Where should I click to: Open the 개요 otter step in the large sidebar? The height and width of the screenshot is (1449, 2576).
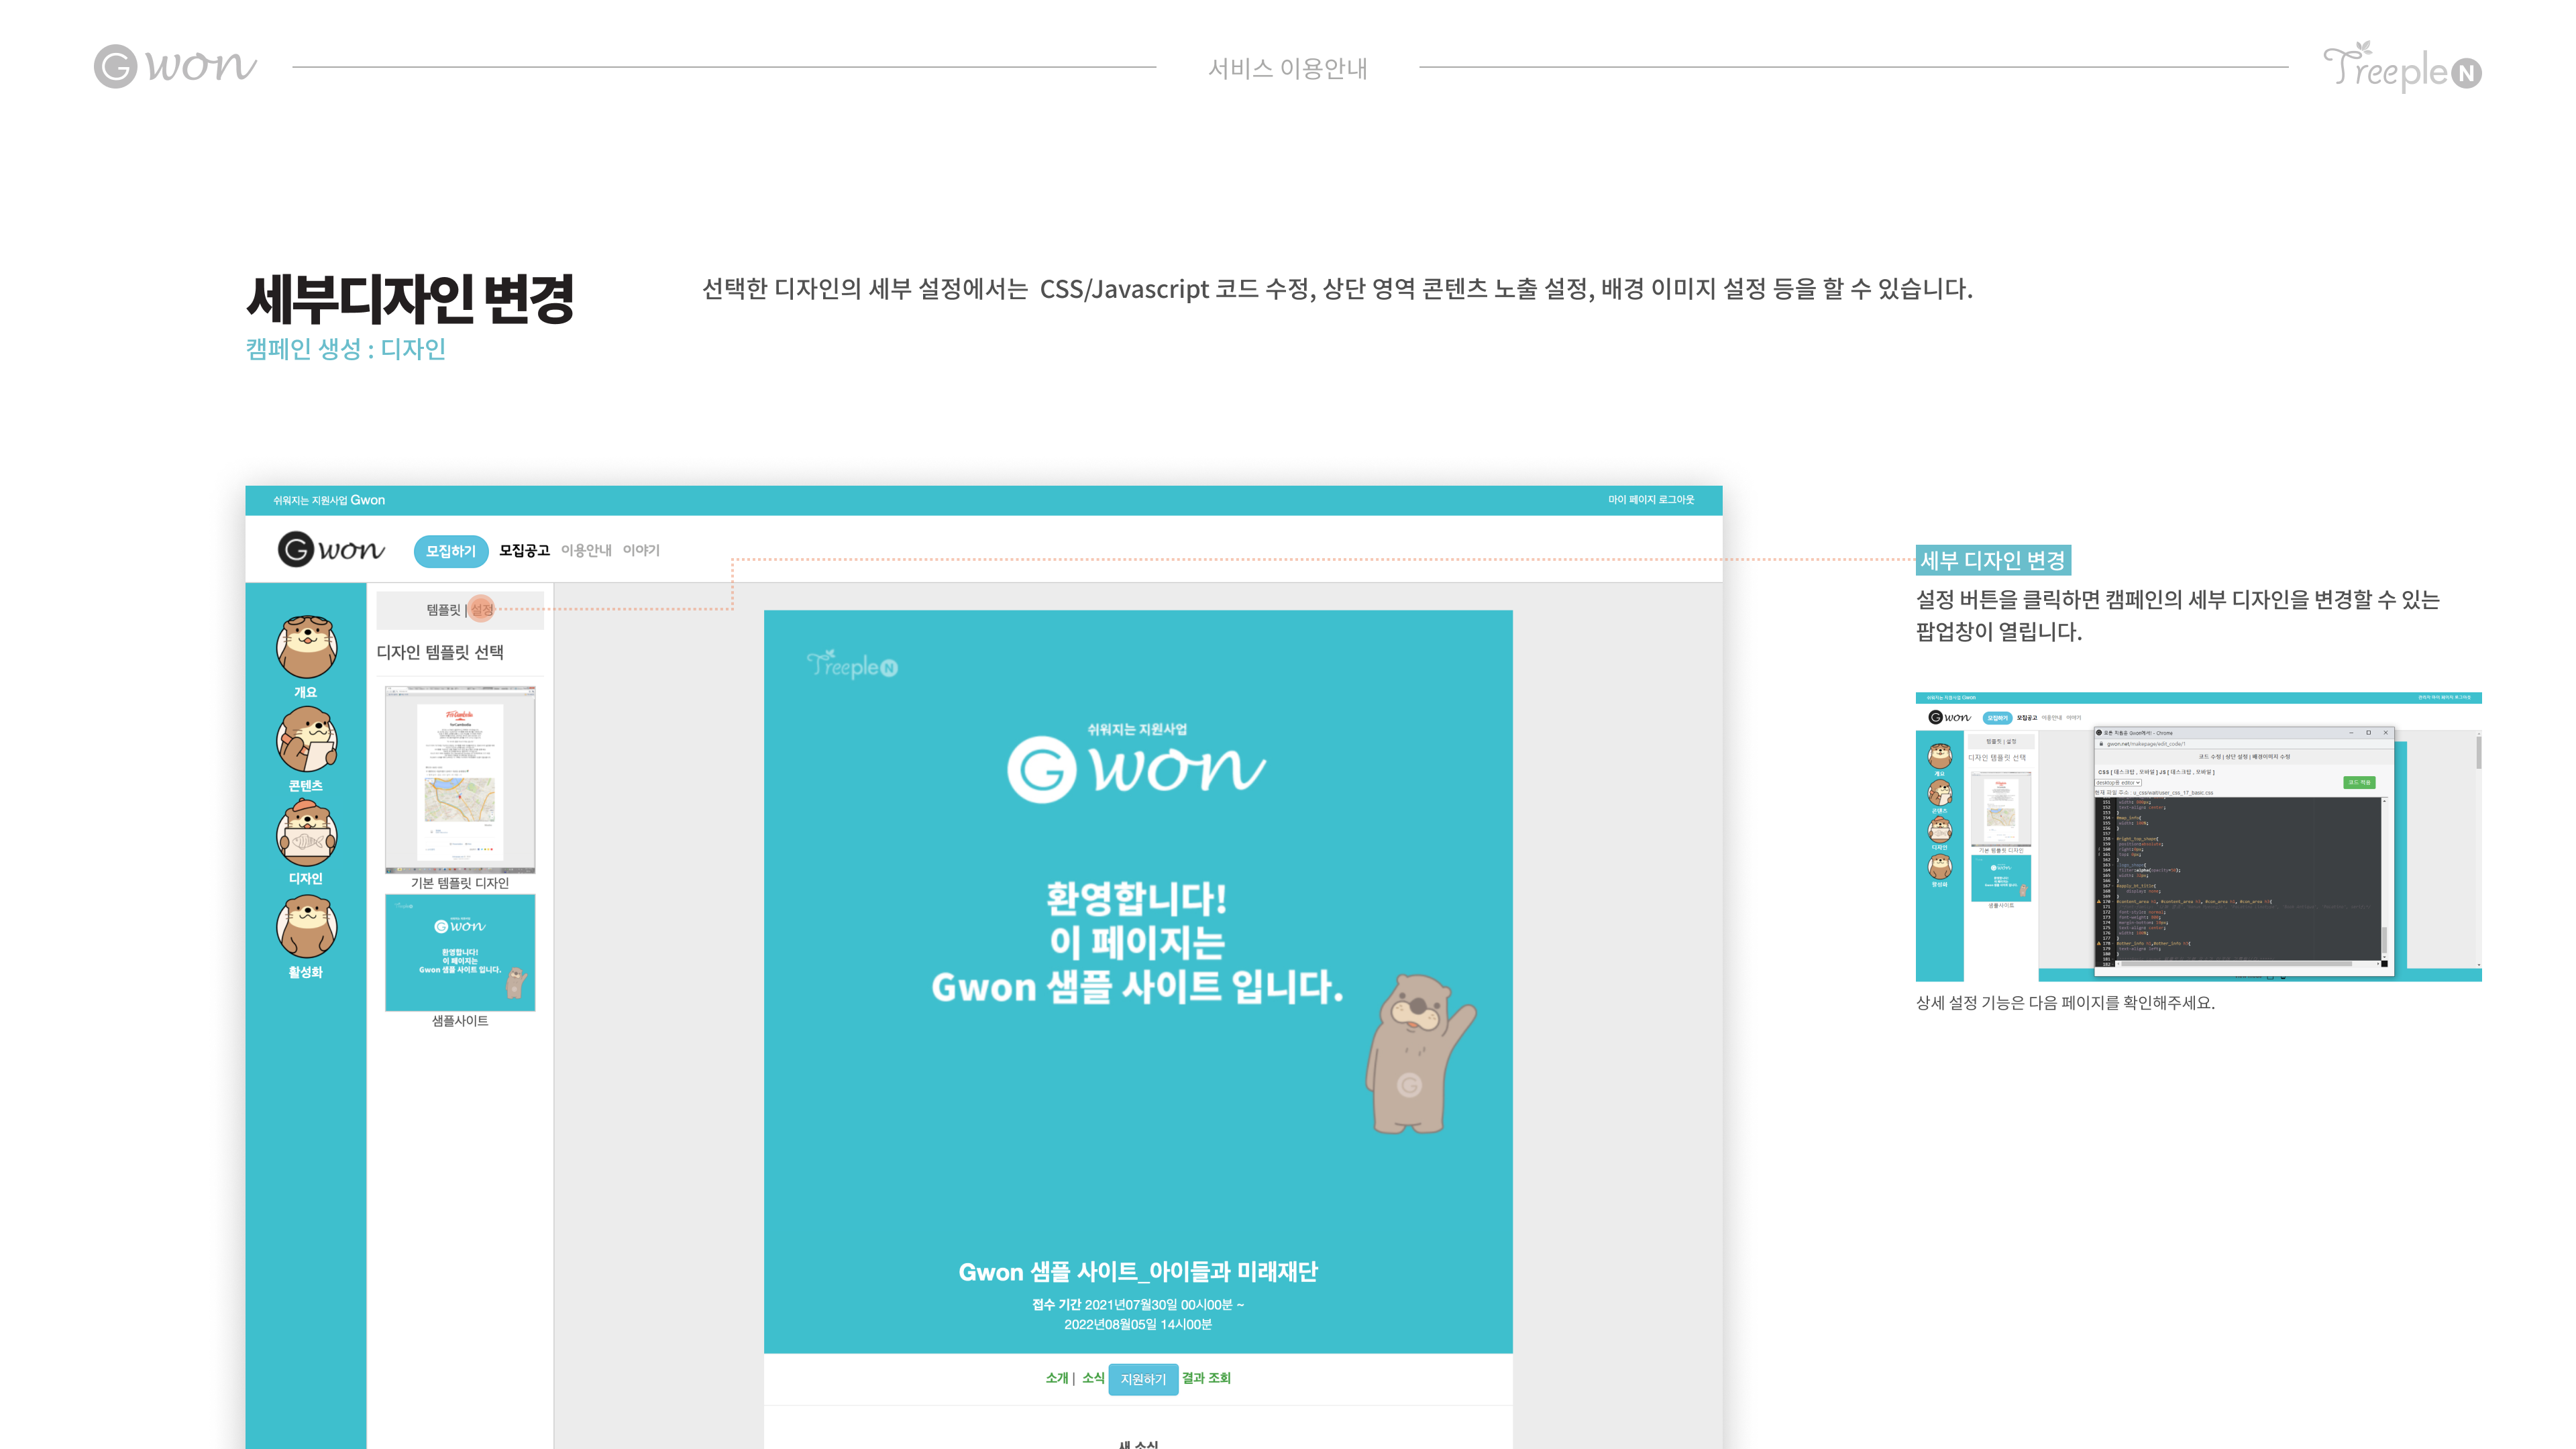306,657
